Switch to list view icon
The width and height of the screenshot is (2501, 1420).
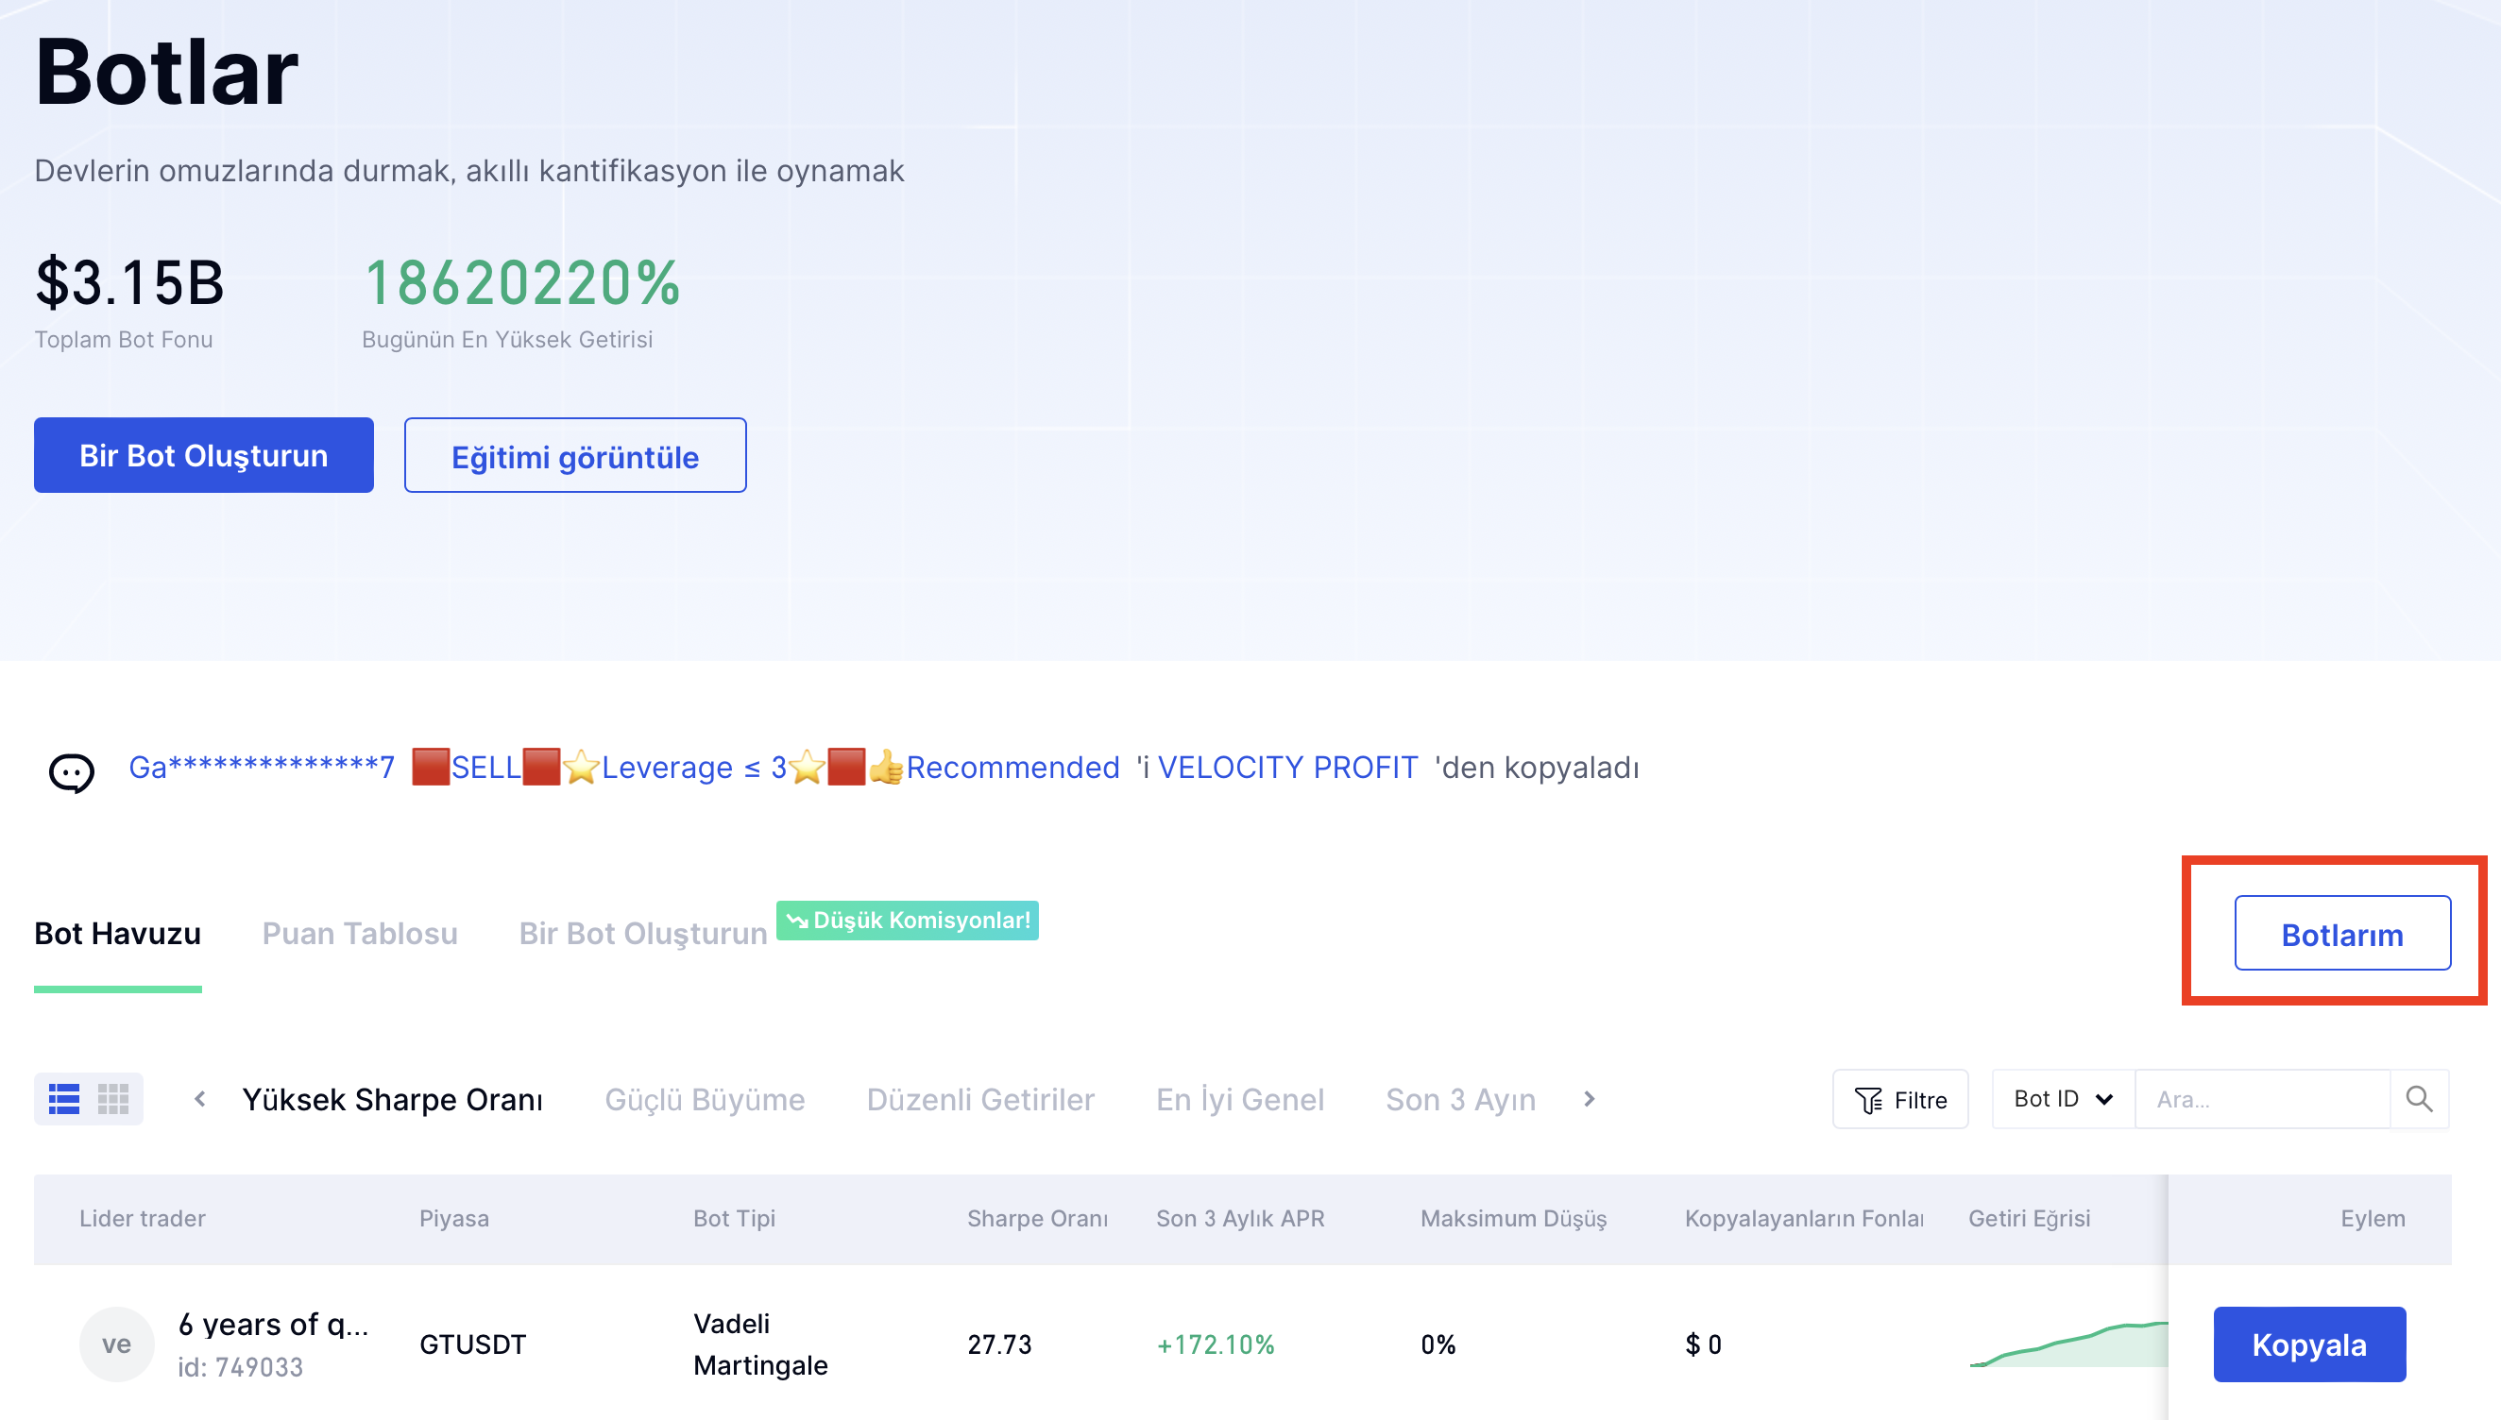click(x=64, y=1099)
